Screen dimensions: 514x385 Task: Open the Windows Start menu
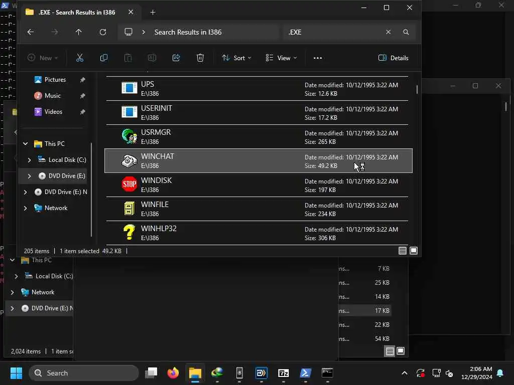pyautogui.click(x=16, y=373)
